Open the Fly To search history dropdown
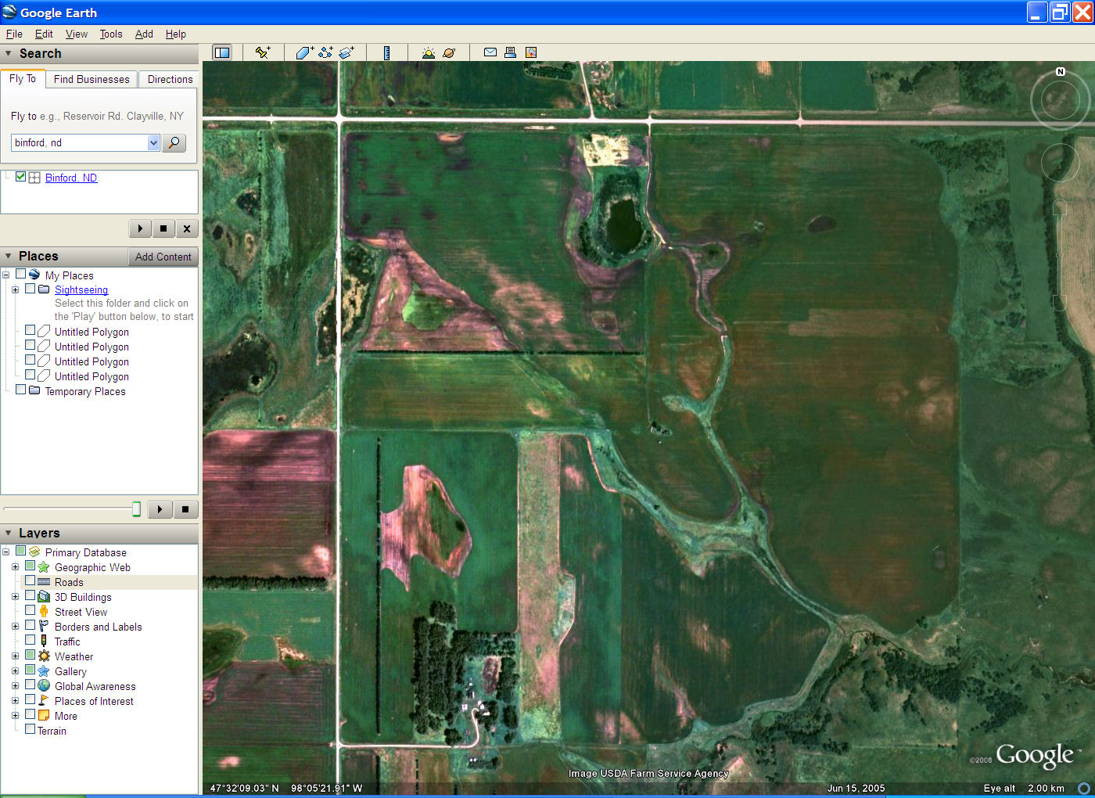This screenshot has height=798, width=1095. 153,142
